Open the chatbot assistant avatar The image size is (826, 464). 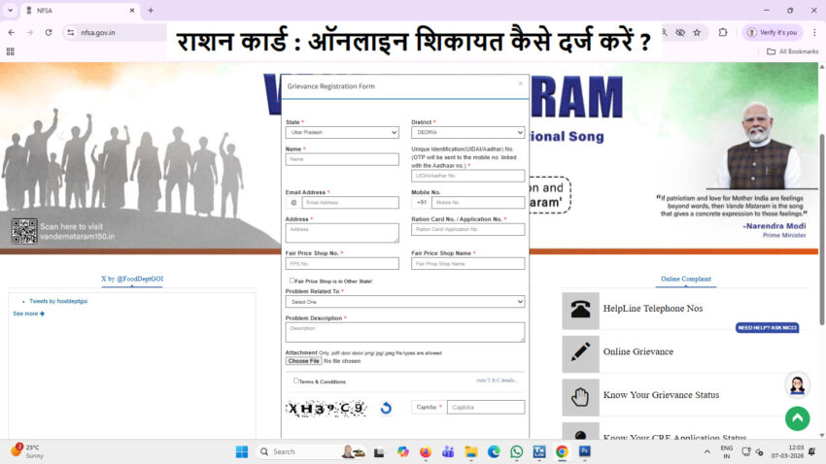(797, 385)
